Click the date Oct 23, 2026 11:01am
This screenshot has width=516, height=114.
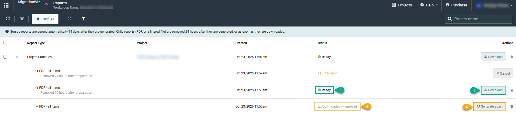tap(251, 57)
